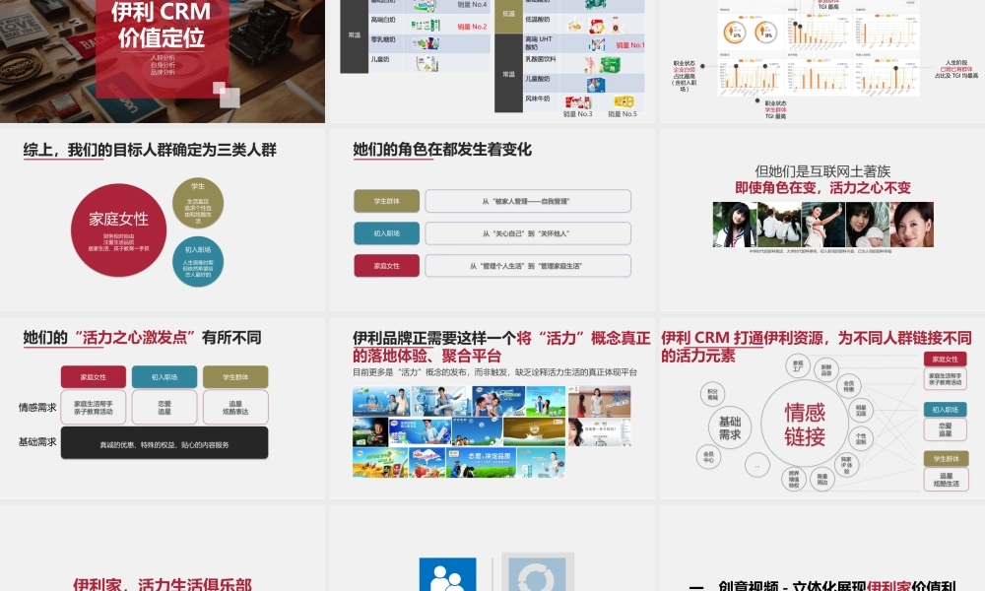Viewport: 985px width, 591px height.
Task: Click the 销量 No.1 product image
Action: (597, 45)
